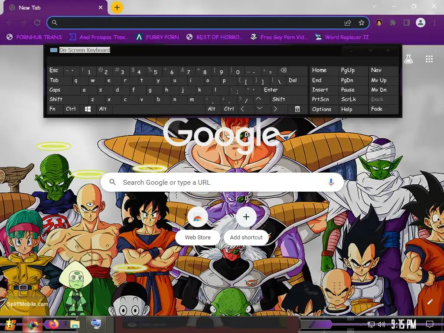Click the PgDn key on keyboard
This screenshot has width=444, height=333.
pyautogui.click(x=353, y=80)
